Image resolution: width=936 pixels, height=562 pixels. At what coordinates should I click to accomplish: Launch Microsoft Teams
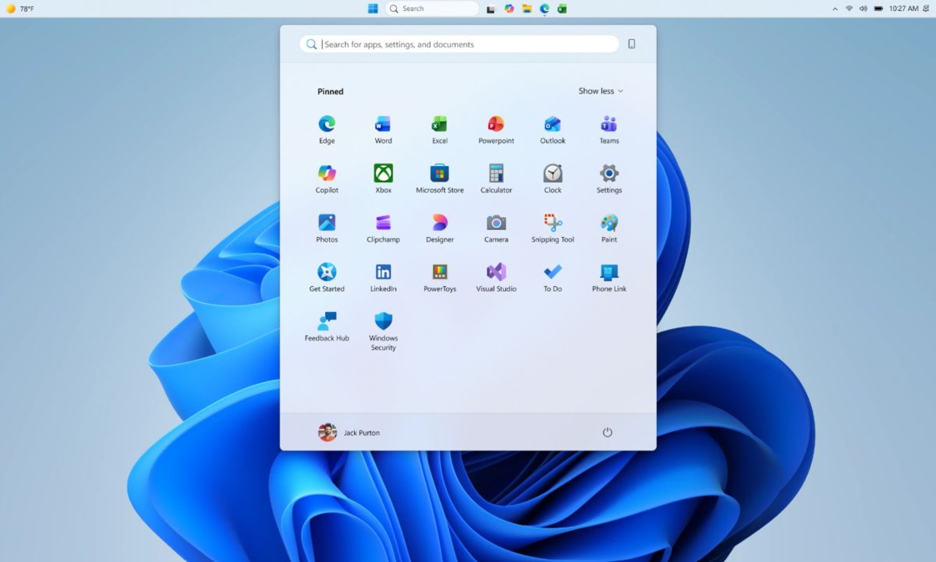point(609,129)
